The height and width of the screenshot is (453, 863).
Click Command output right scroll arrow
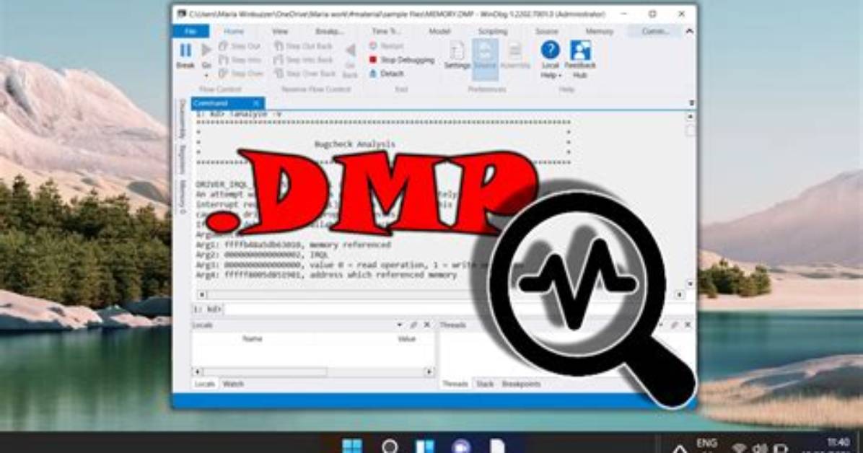680,294
